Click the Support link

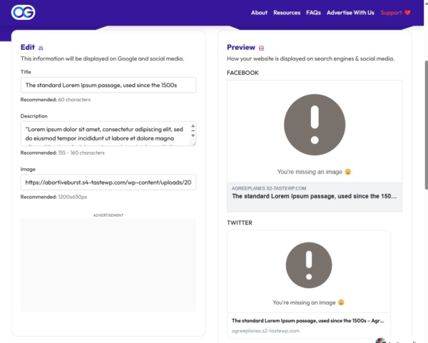click(390, 13)
